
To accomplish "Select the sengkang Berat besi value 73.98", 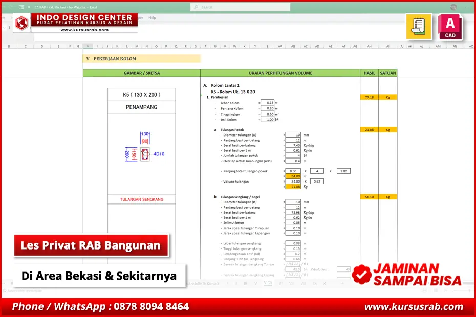I will 293,212.
